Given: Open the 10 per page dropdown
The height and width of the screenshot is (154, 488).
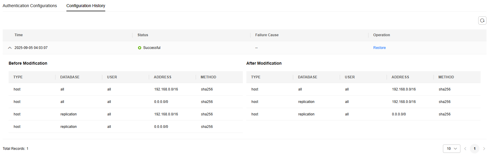Looking at the screenshot, I should click(x=452, y=149).
